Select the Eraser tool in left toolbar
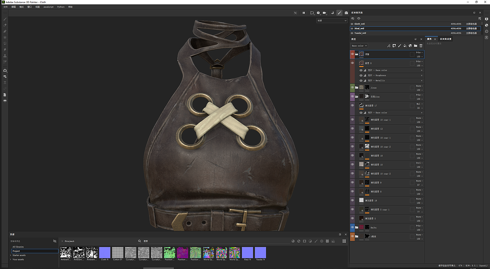490x269 pixels. pyautogui.click(x=5, y=25)
